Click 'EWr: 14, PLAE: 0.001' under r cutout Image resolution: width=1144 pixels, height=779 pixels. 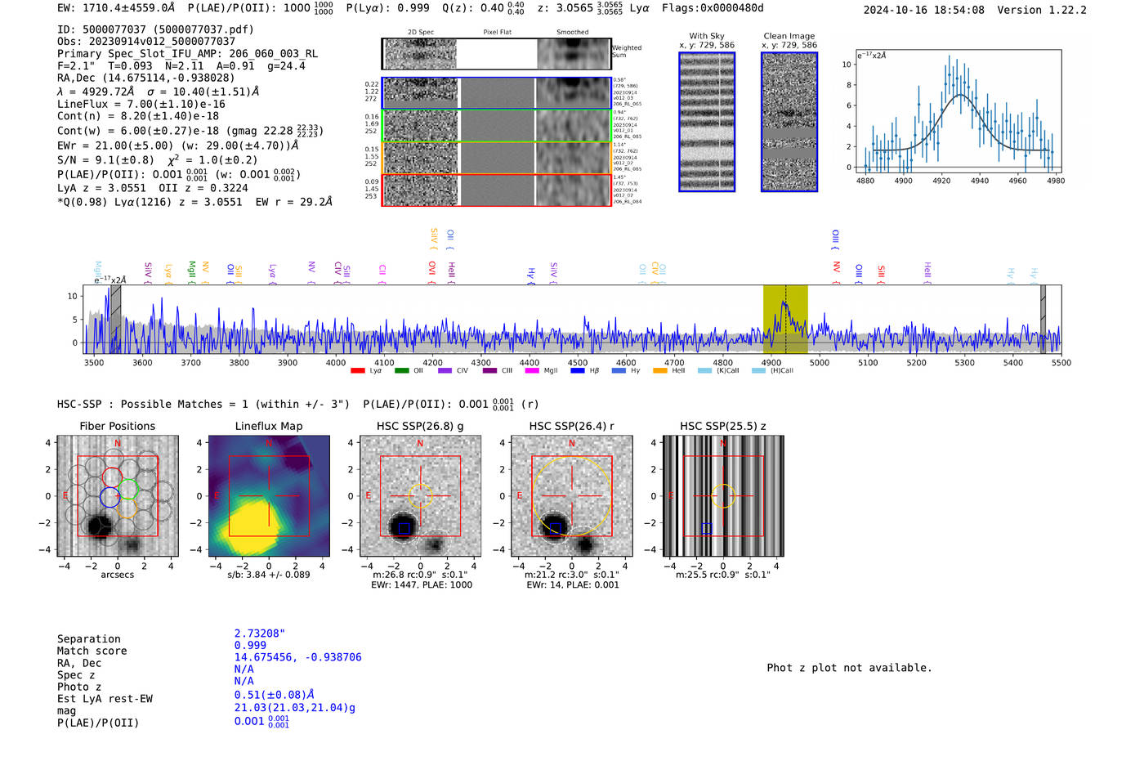click(573, 584)
